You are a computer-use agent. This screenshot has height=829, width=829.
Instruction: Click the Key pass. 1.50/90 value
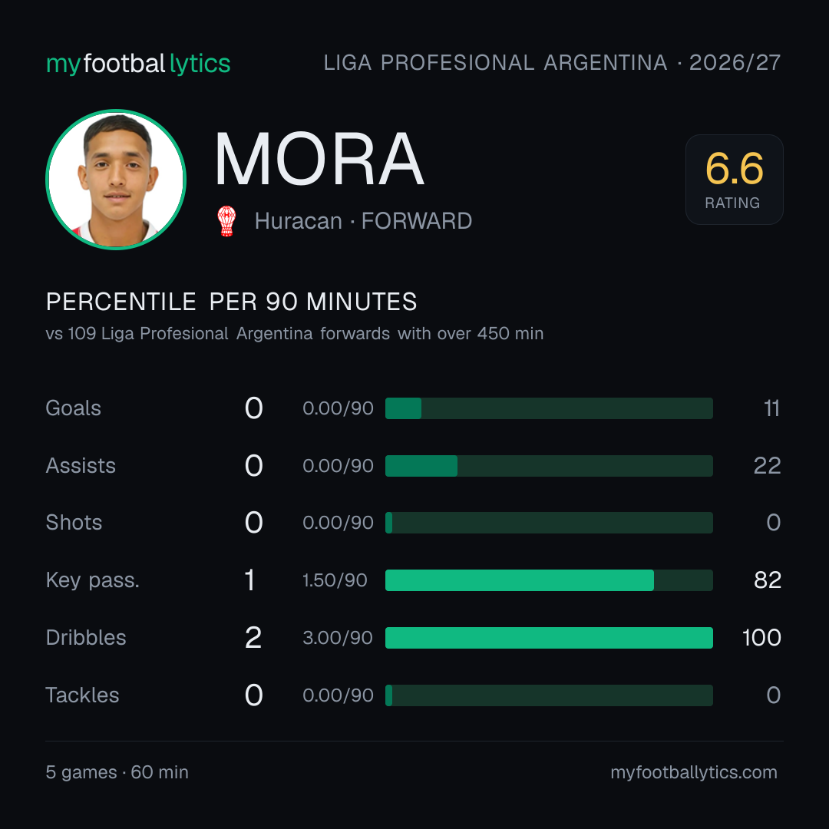click(x=335, y=580)
